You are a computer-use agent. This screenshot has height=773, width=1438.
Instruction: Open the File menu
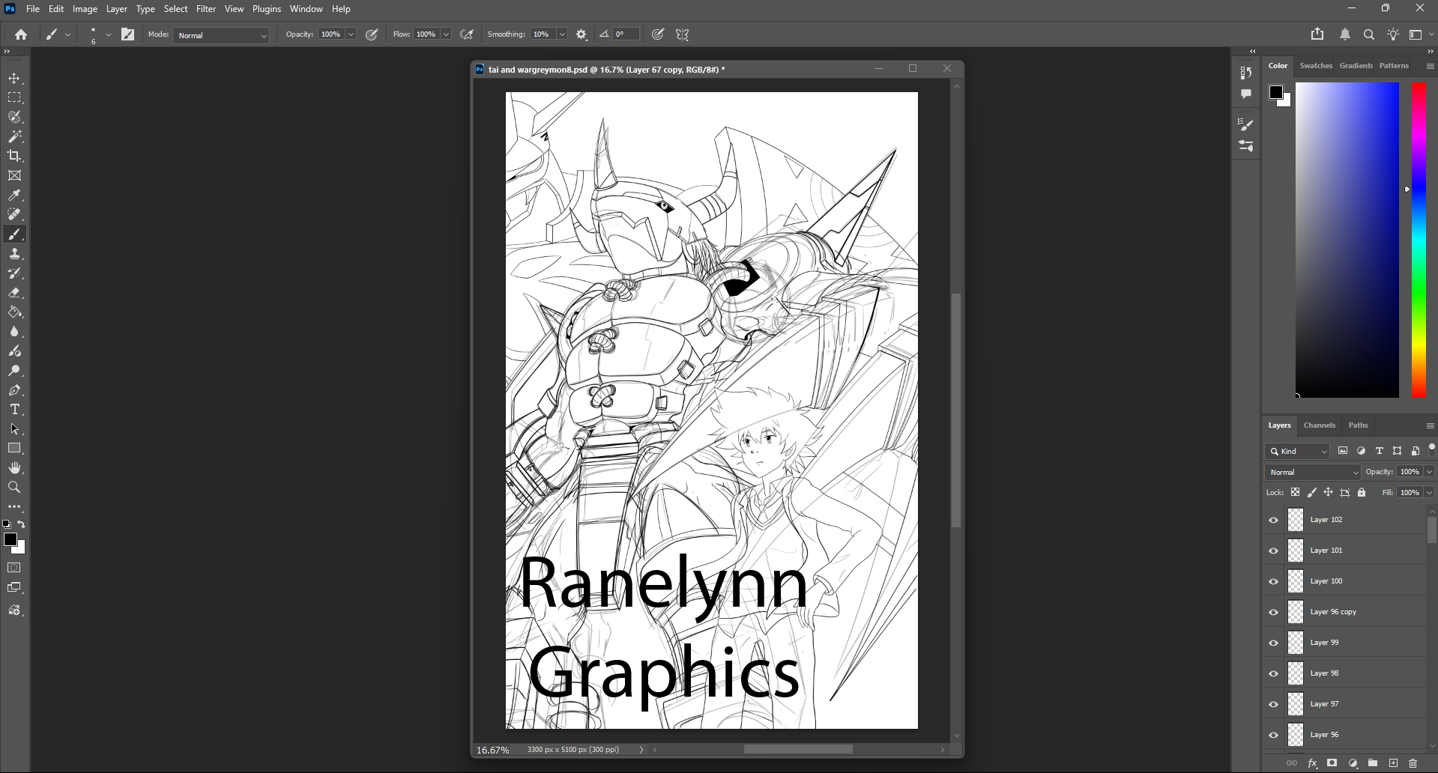coord(33,9)
